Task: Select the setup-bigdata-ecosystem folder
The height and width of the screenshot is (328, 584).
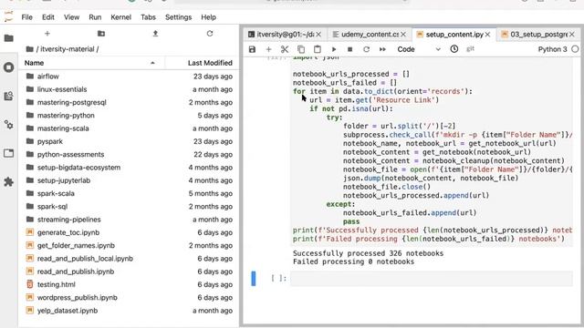Action: [x=130, y=168]
